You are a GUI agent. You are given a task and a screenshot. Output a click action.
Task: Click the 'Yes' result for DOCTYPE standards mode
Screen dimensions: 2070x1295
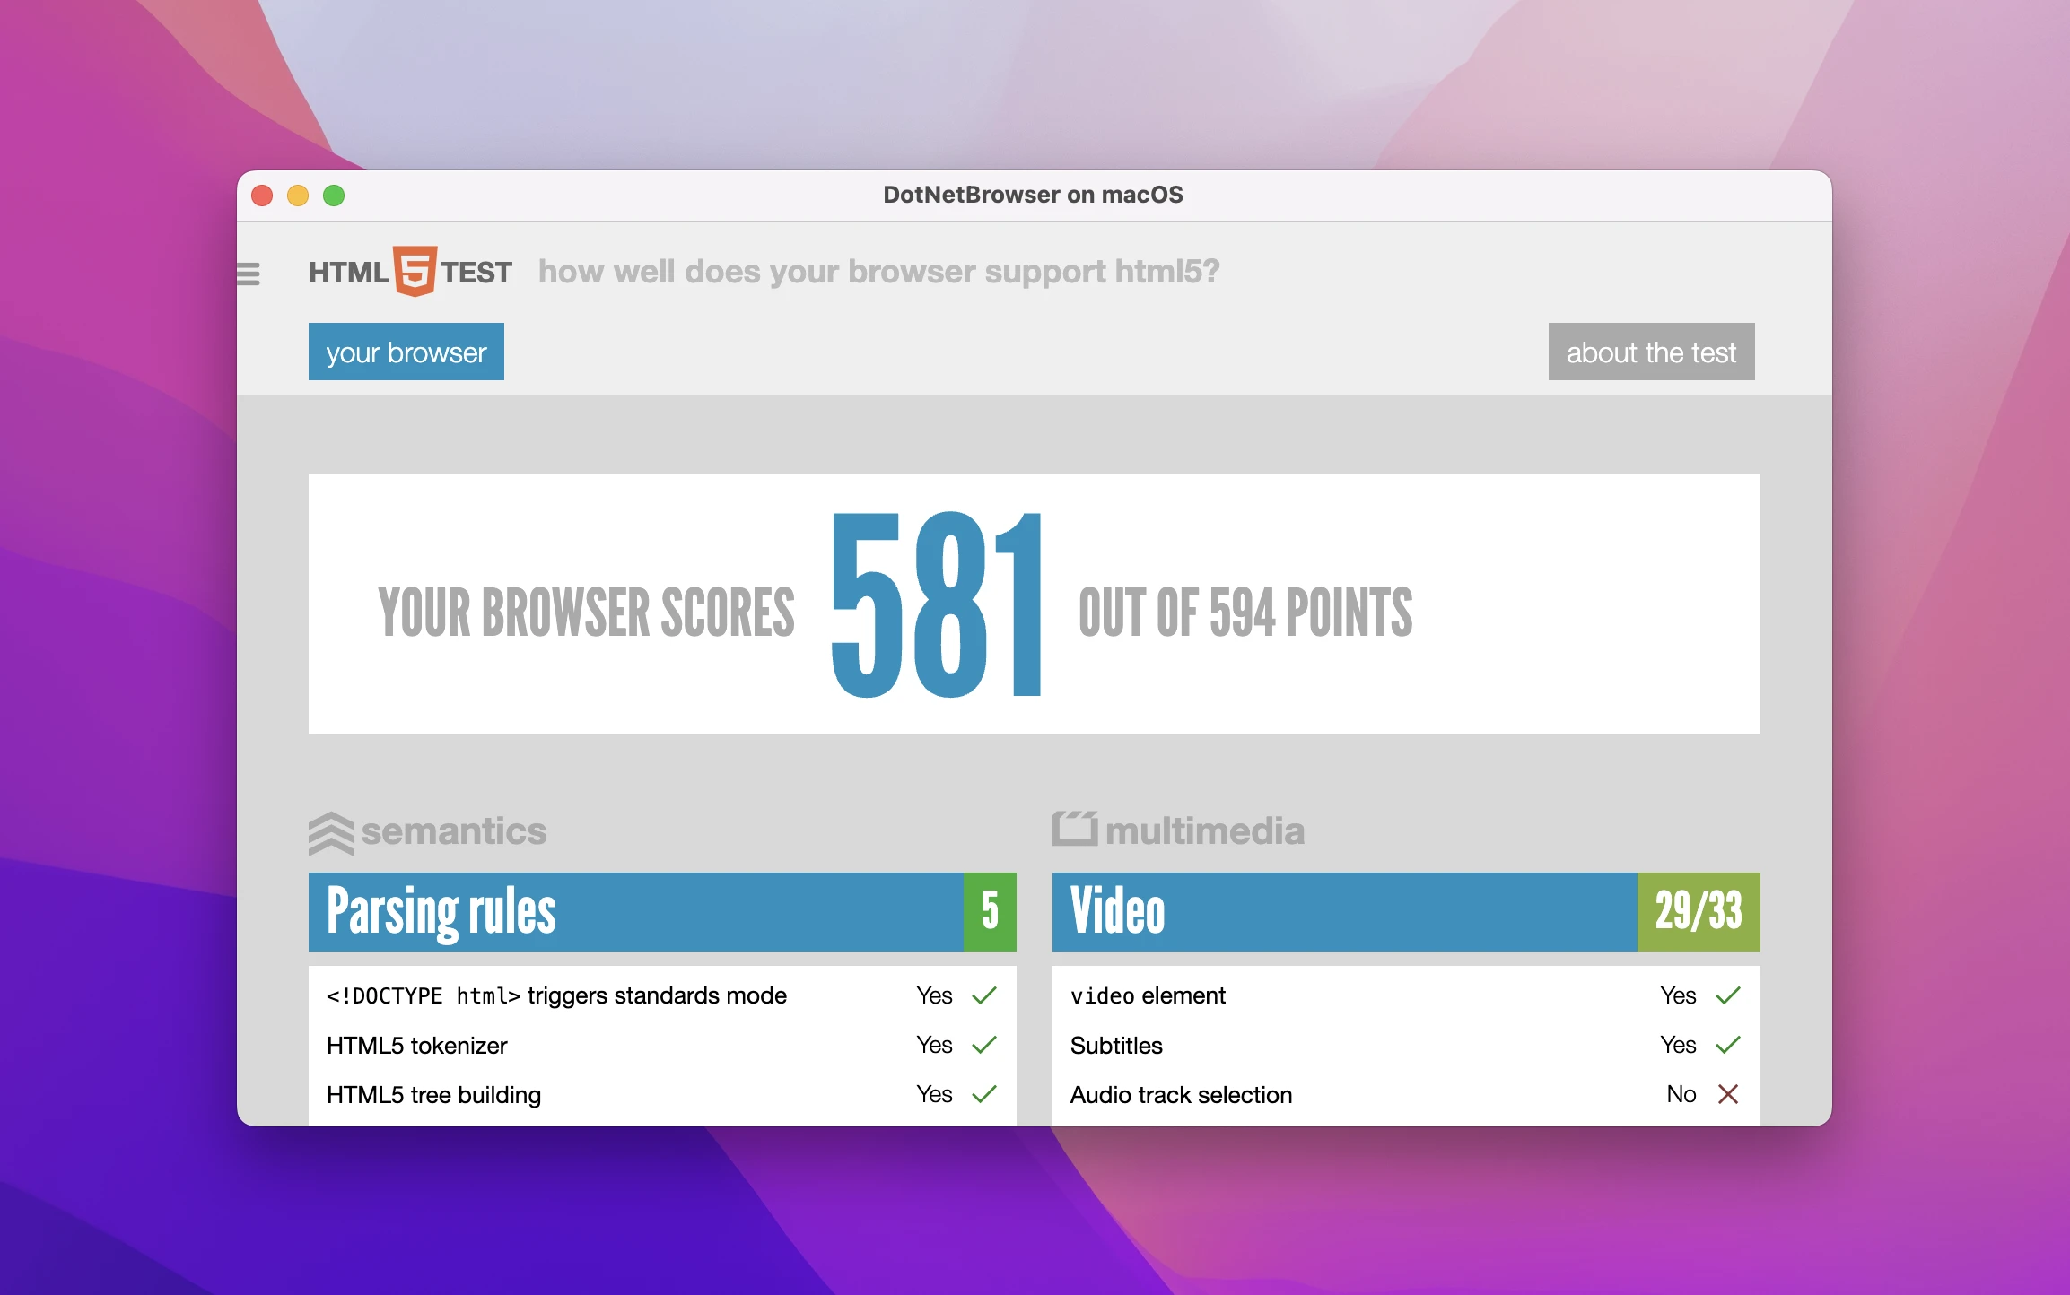pos(934,995)
